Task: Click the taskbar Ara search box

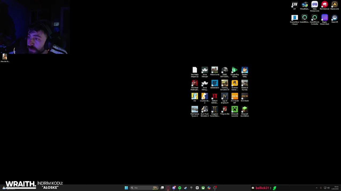Action: pyautogui.click(x=144, y=188)
